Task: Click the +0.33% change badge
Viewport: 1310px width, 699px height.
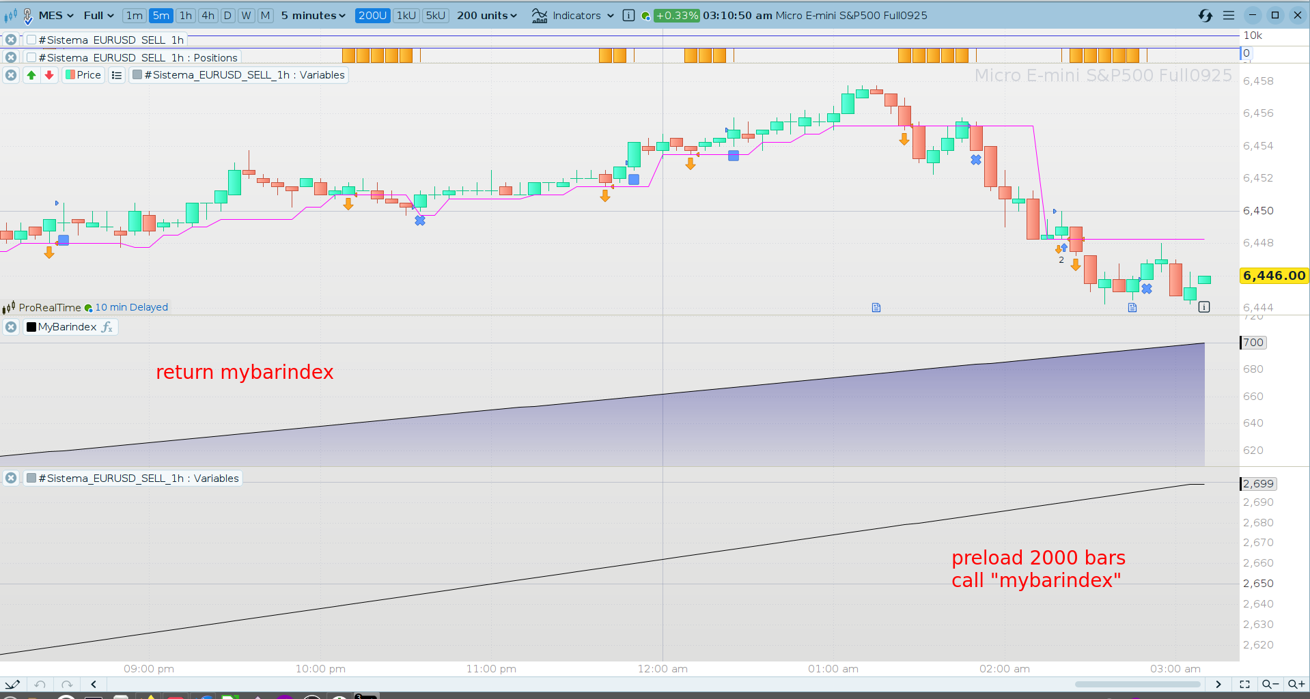Action: 677,15
